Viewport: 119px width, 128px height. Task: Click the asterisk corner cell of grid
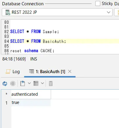[6, 94]
